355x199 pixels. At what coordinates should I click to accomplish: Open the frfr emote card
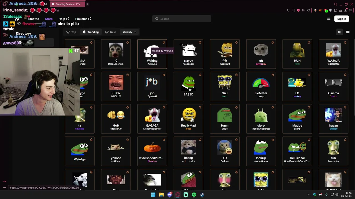click(225, 54)
